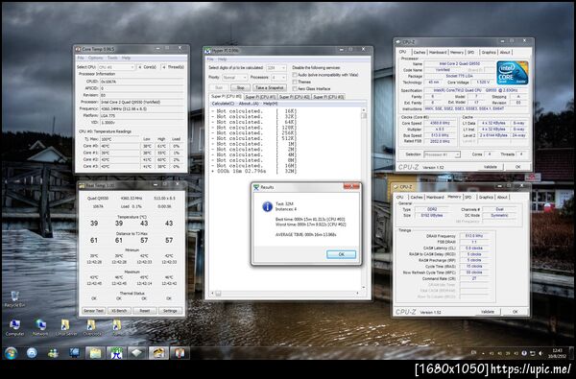The height and width of the screenshot is (379, 576).
Task: Click the DRAM Frequency value in CPU-Z
Action: point(473,236)
